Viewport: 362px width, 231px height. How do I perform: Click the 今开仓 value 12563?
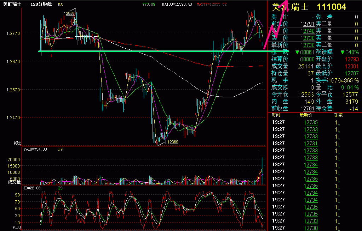tap(306, 95)
